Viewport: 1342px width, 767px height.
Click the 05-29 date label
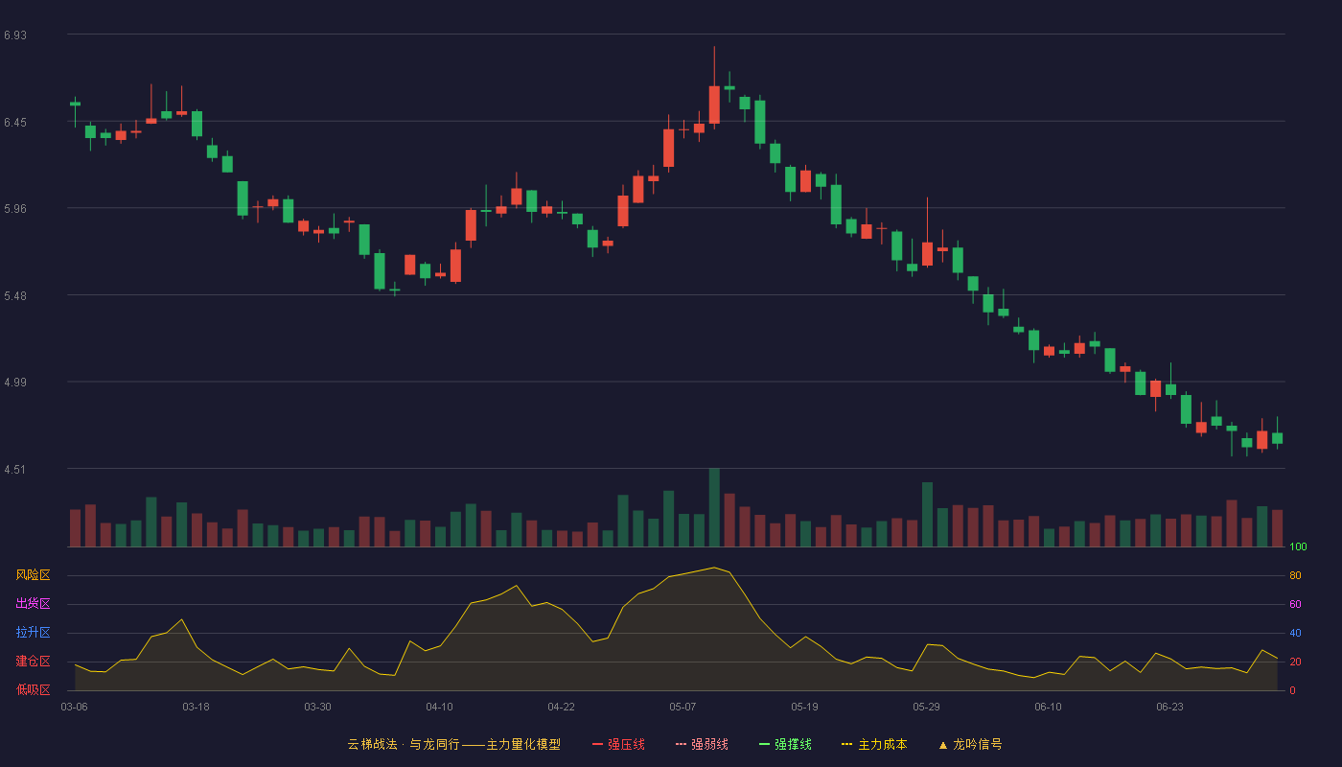tap(926, 707)
